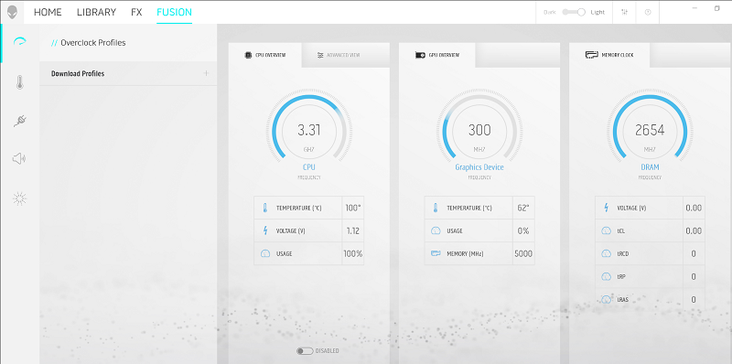Viewport: 732px width, 364px height.
Task: Select the CPU Overview tab
Action: coord(264,55)
